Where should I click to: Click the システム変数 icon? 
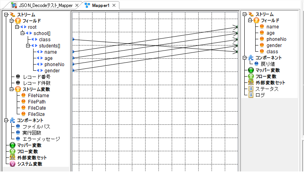(12, 164)
